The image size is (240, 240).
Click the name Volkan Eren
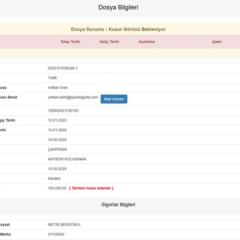[57, 87]
